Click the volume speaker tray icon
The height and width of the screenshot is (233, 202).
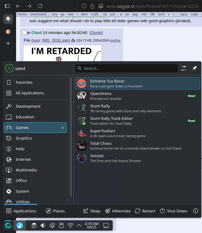43,225
